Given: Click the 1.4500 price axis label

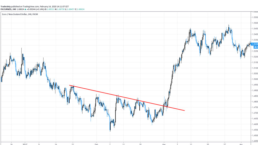Looking at the screenshot, I should 255,135.
